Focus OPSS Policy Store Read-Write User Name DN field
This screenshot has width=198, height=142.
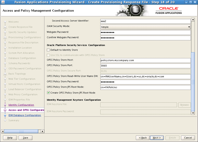(145, 76)
